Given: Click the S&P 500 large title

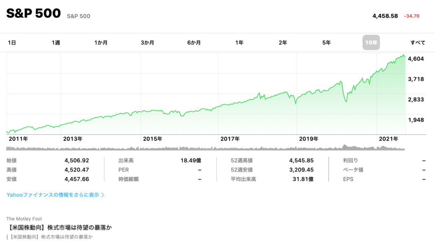Looking at the screenshot, I should click(34, 13).
